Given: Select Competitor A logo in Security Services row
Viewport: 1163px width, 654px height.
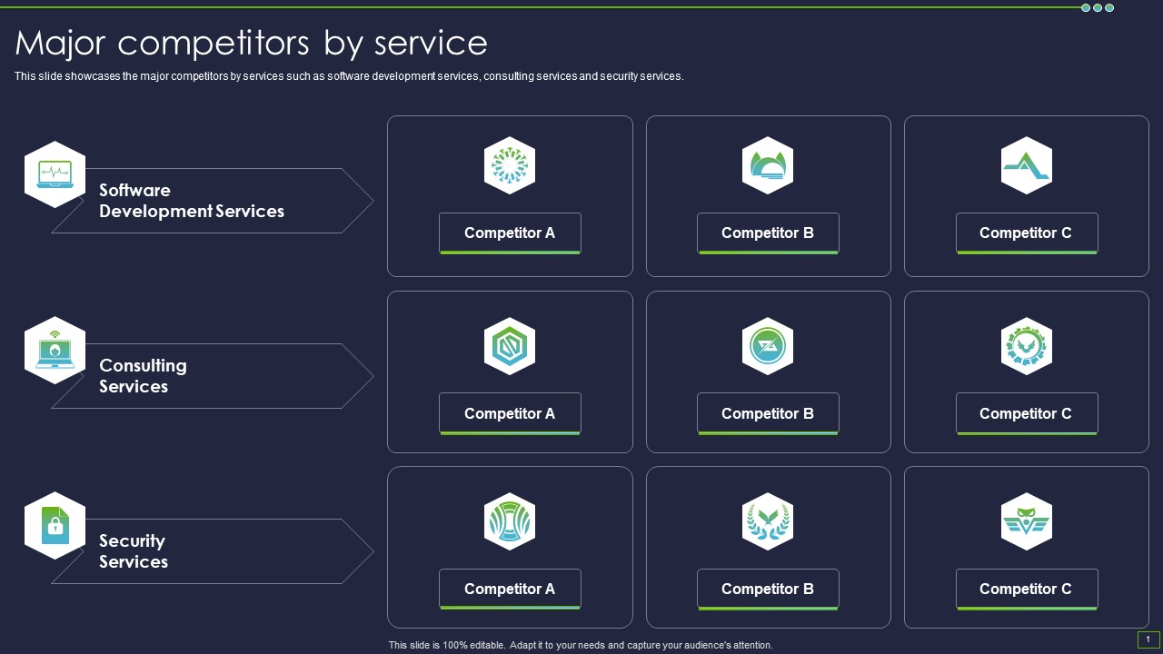Looking at the screenshot, I should click(510, 521).
